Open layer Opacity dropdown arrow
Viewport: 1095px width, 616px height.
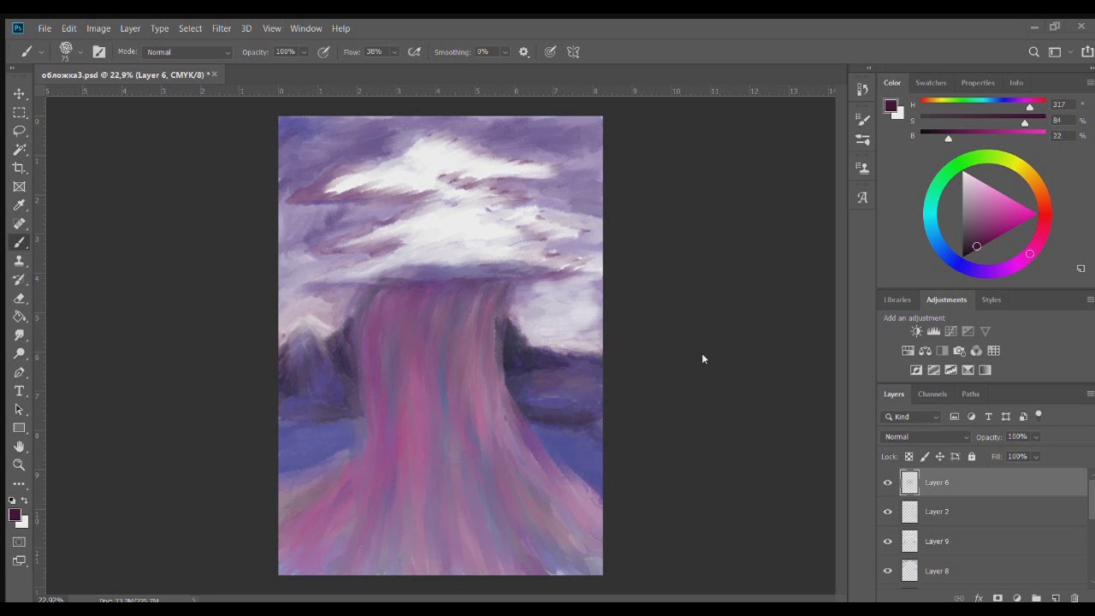pyautogui.click(x=1036, y=437)
